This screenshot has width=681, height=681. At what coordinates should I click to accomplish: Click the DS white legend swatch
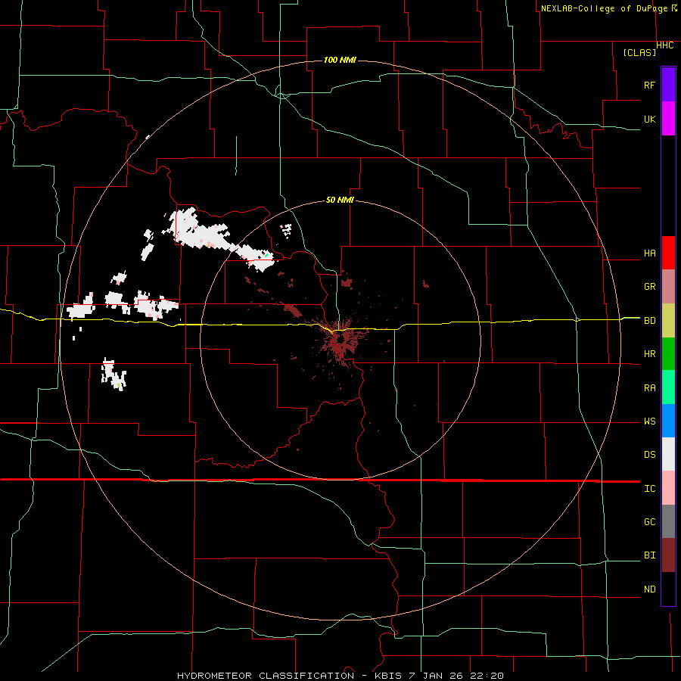(x=668, y=454)
